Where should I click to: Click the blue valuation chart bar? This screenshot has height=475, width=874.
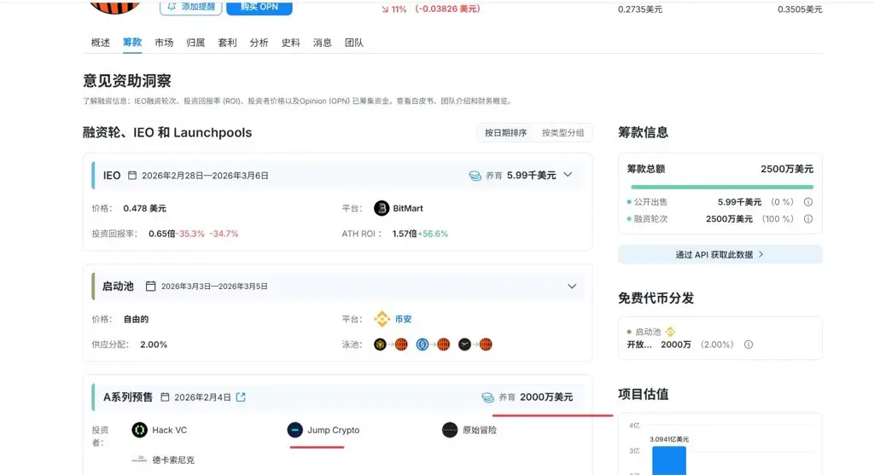(x=669, y=461)
